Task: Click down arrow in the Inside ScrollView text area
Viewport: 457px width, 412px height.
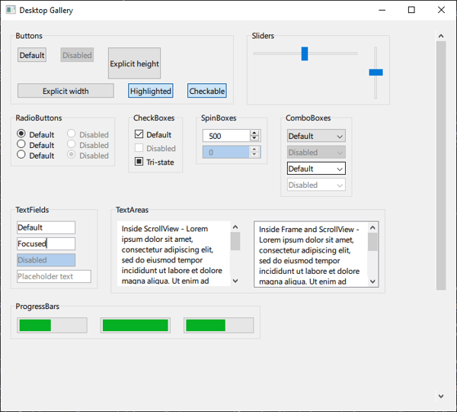Action: 235,281
